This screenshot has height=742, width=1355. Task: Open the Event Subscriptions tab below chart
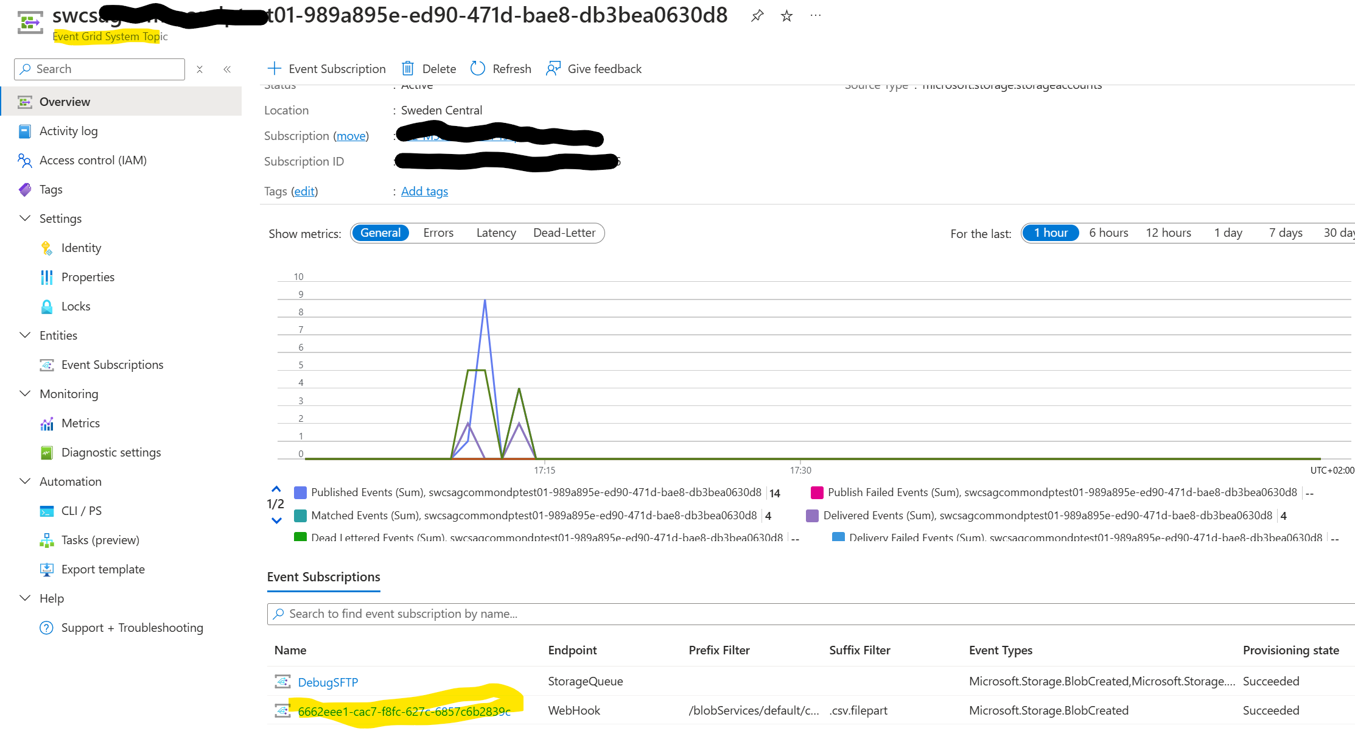pyautogui.click(x=323, y=577)
